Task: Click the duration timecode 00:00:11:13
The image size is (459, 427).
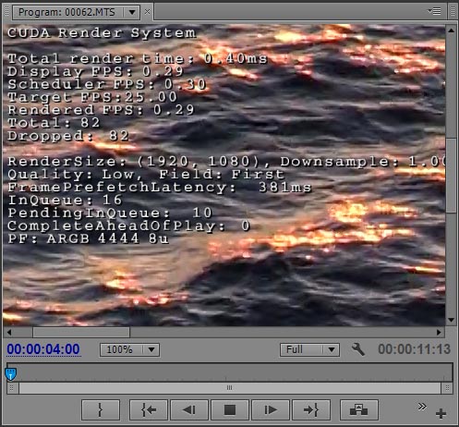Action: (x=414, y=349)
